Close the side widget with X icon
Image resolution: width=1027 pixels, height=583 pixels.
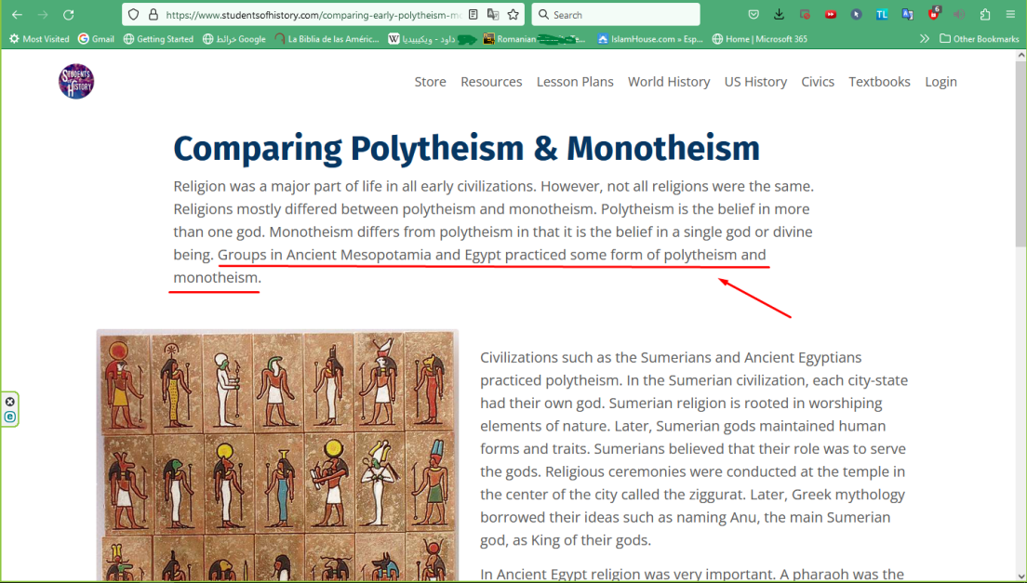tap(10, 402)
